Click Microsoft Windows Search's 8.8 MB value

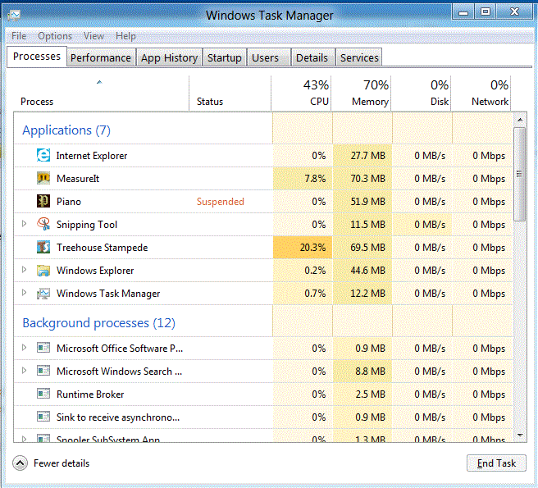tap(370, 372)
